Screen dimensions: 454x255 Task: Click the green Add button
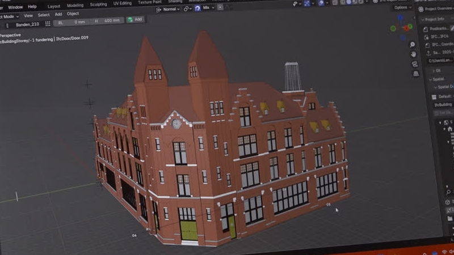[135, 19]
